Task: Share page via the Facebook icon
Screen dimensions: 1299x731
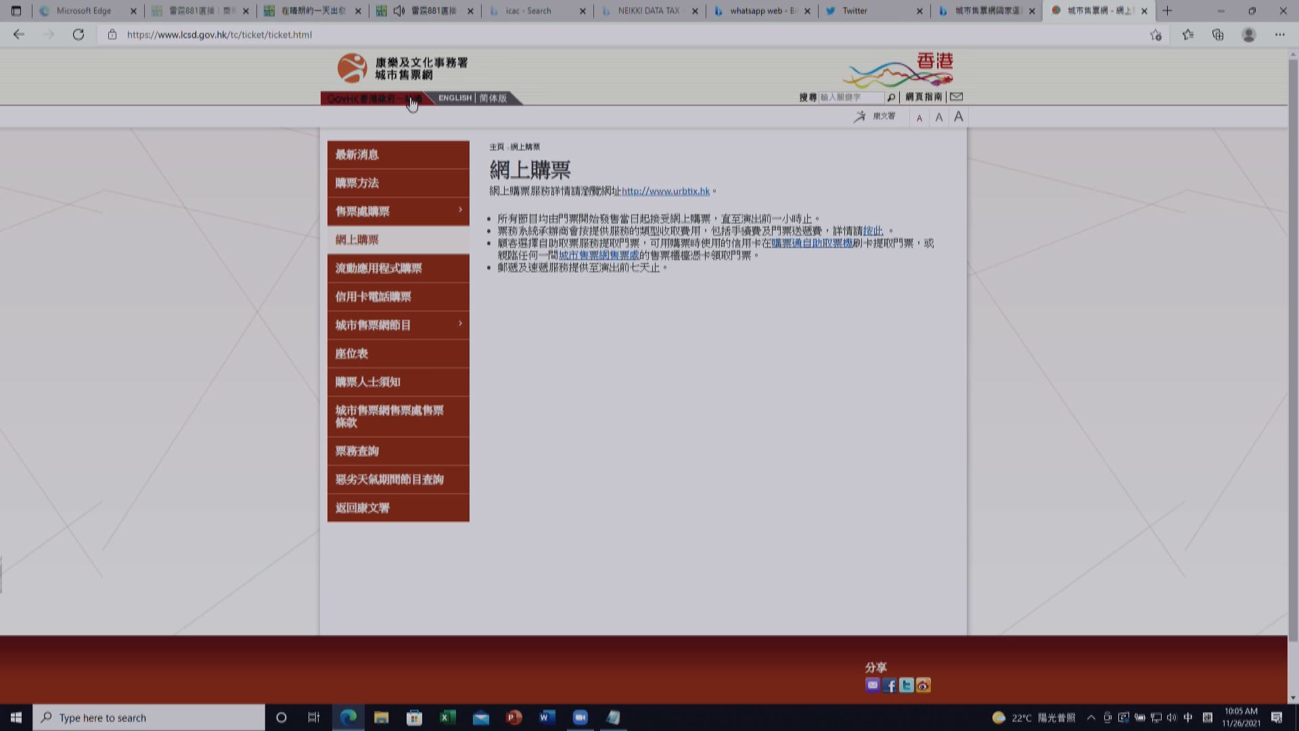Action: click(889, 685)
